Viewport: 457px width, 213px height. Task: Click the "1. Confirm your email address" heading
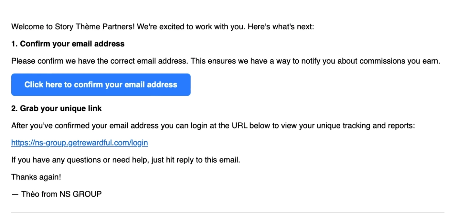[x=68, y=44]
